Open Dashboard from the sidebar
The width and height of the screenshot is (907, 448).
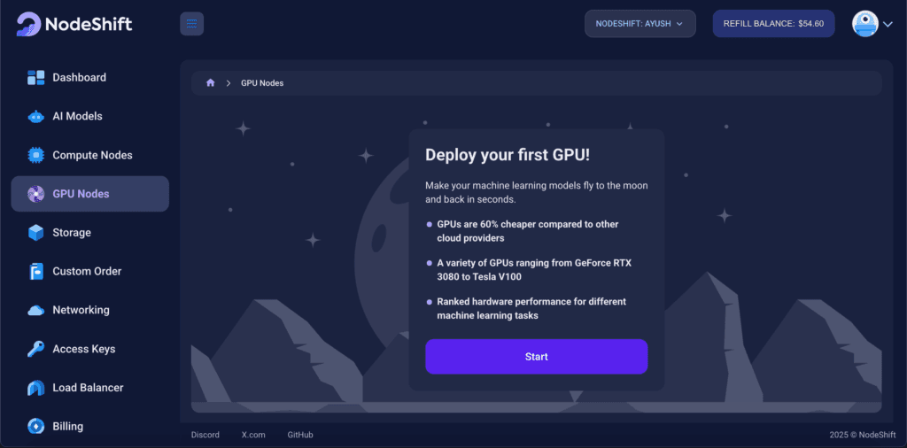90,77
